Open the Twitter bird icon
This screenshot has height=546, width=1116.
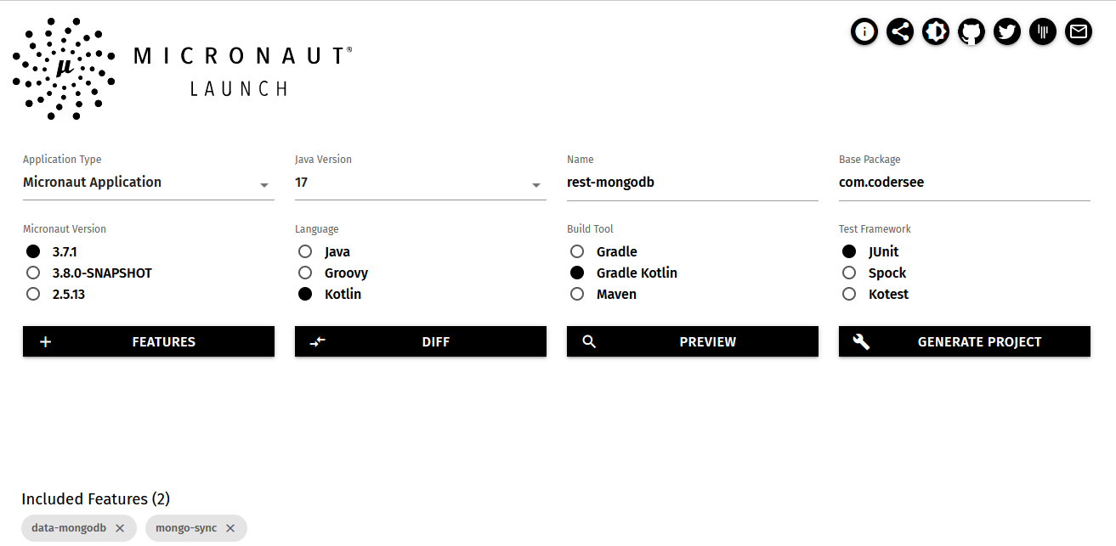(1007, 32)
